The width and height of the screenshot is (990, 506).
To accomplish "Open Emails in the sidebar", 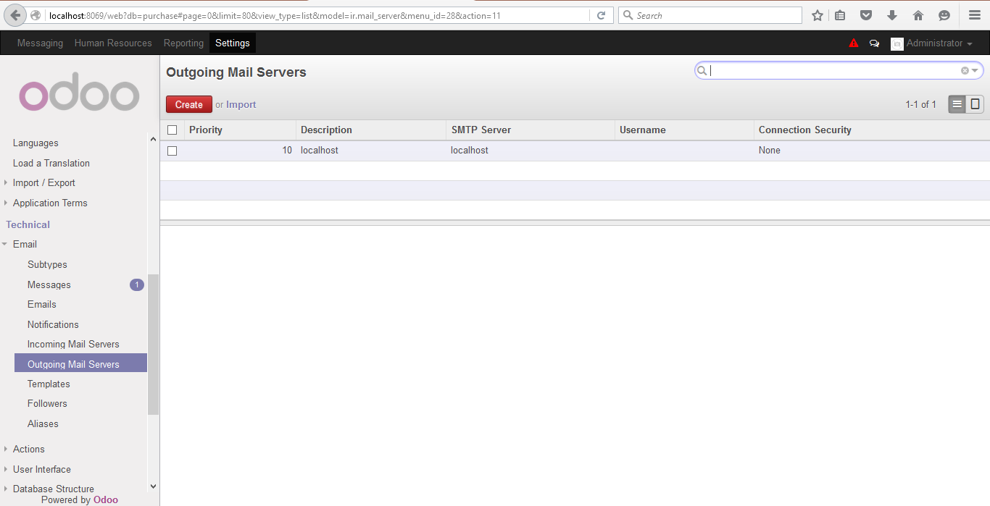I will [x=42, y=305].
